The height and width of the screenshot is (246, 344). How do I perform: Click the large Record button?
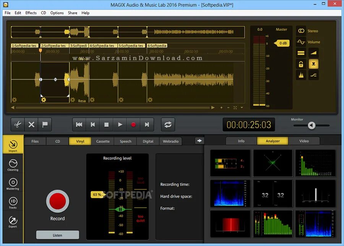(x=57, y=201)
